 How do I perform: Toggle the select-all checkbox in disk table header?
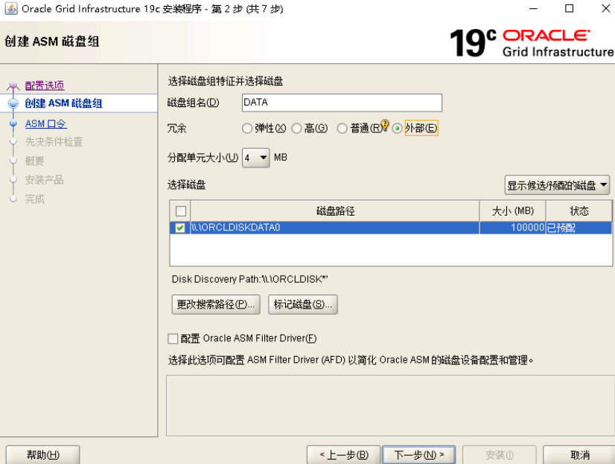pos(181,211)
